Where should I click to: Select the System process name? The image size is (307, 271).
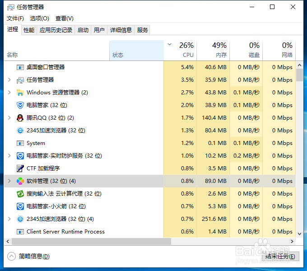click(x=36, y=143)
